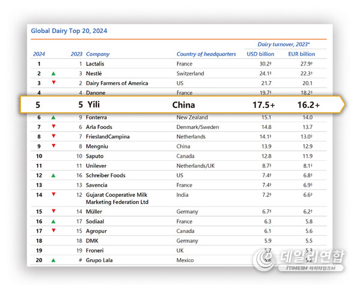360x285 pixels.
Task: Click the title 'Global Dairy Top 20, 2024'
Action: pyautogui.click(x=69, y=31)
